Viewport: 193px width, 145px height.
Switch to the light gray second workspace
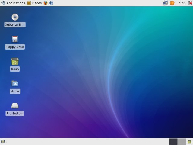click(182, 142)
